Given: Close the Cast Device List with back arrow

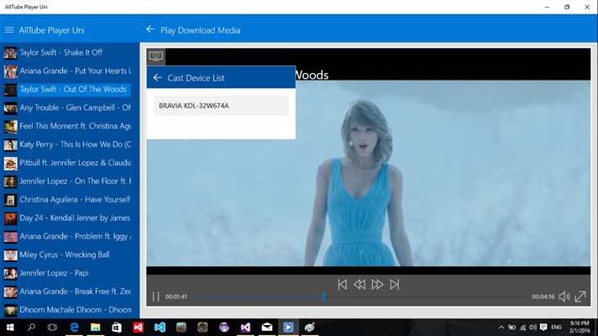Looking at the screenshot, I should (x=157, y=78).
